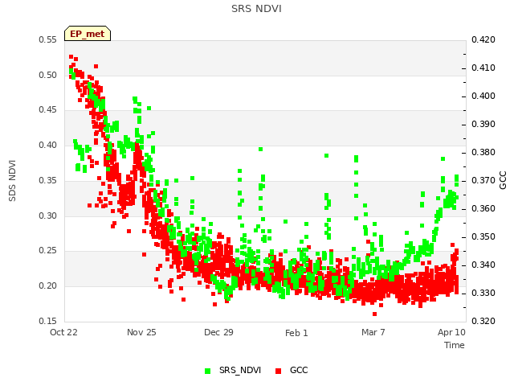Click the 0.20 left axis value

click(48, 286)
